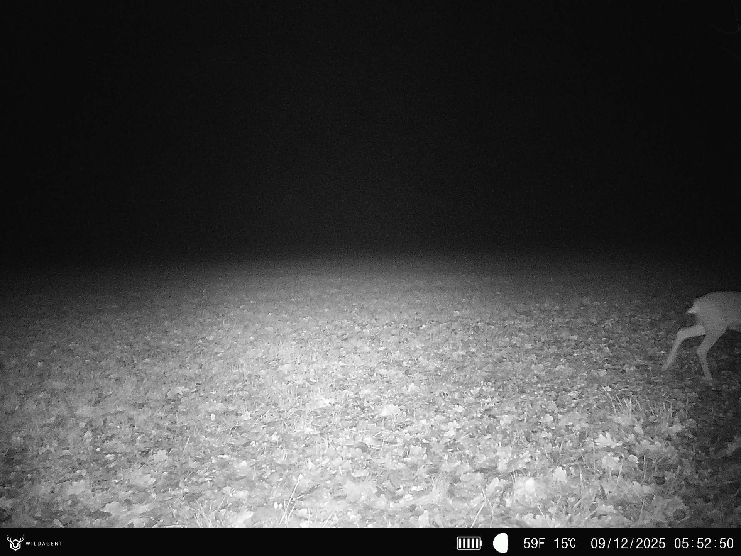This screenshot has height=556, width=741.
Task: Click the seconds value 50 in the timestamp
Action: point(726,543)
